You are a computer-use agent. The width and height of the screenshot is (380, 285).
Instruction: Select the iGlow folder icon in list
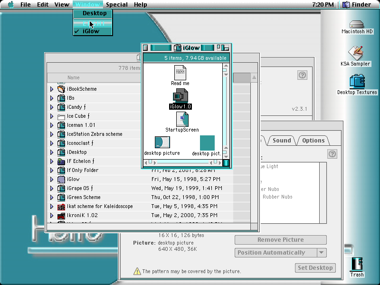(61, 179)
